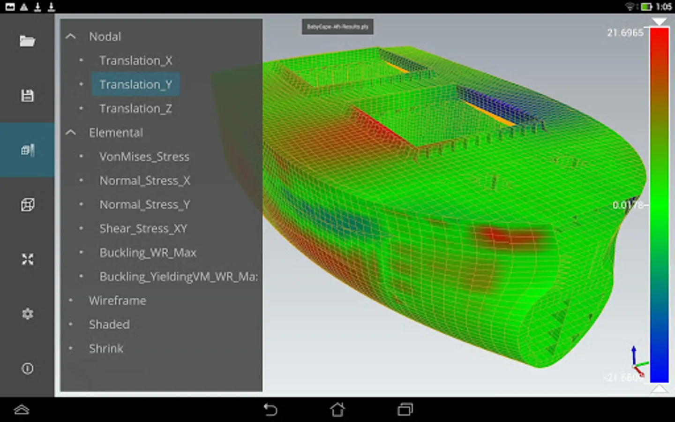Toggle Shaded display mode
This screenshot has height=422, width=675.
[x=109, y=324]
